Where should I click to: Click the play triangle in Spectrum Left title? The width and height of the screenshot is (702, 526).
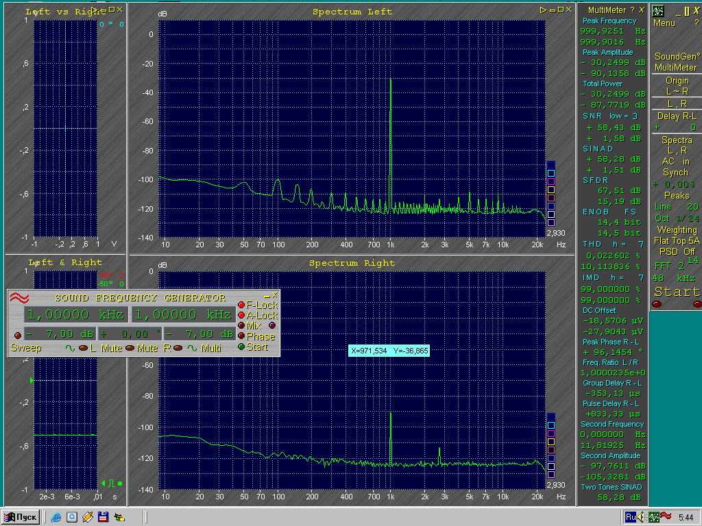coord(543,10)
